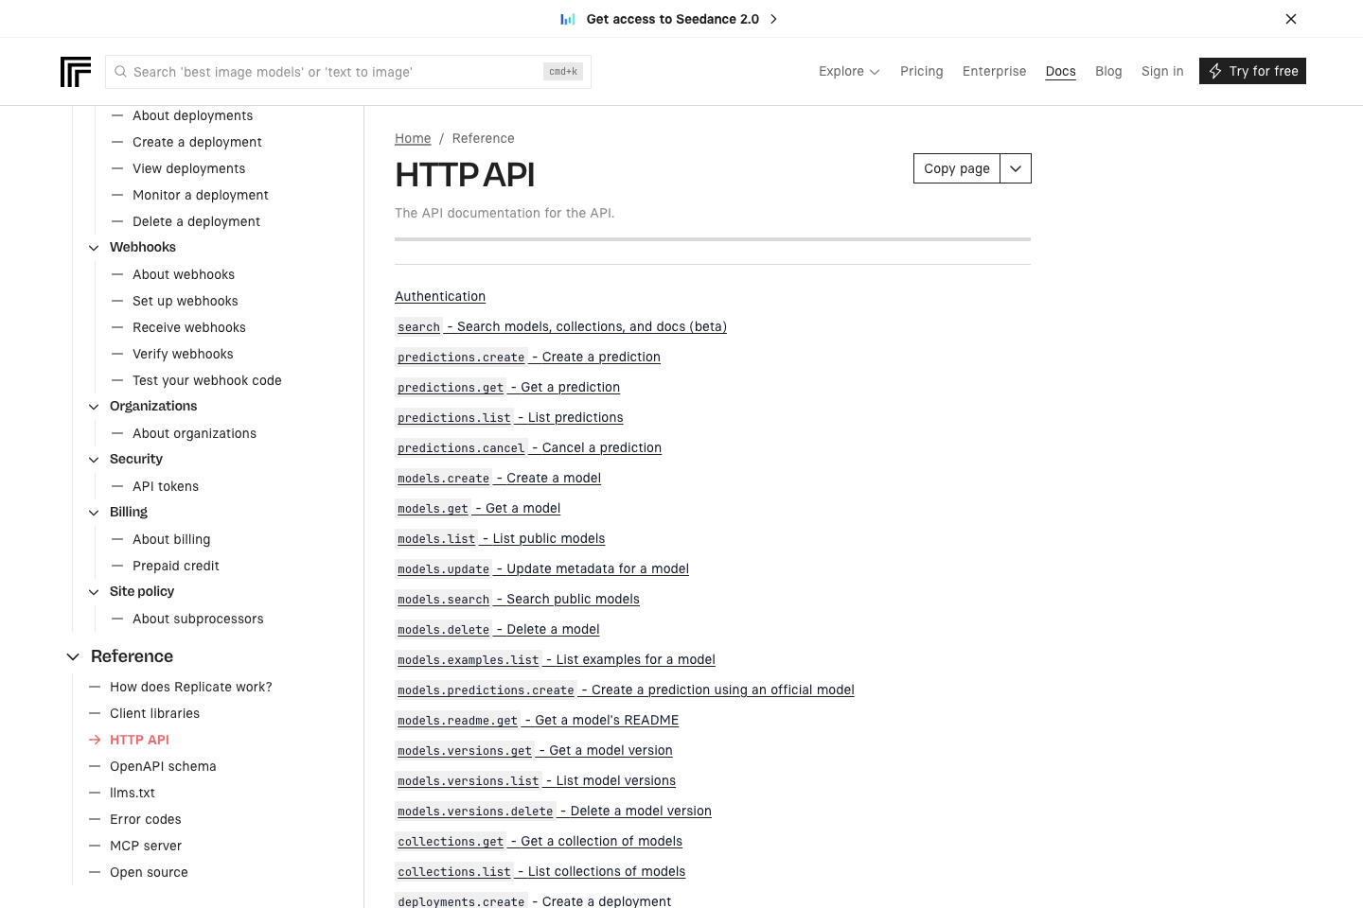Dismiss the Seedance 2.0 banner with the X
Viewport: 1363px width, 908px height.
coord(1291,18)
